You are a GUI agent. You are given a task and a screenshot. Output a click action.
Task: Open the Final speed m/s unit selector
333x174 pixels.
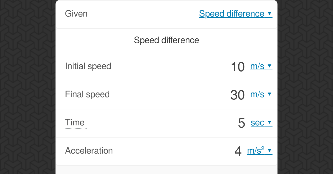click(257, 94)
